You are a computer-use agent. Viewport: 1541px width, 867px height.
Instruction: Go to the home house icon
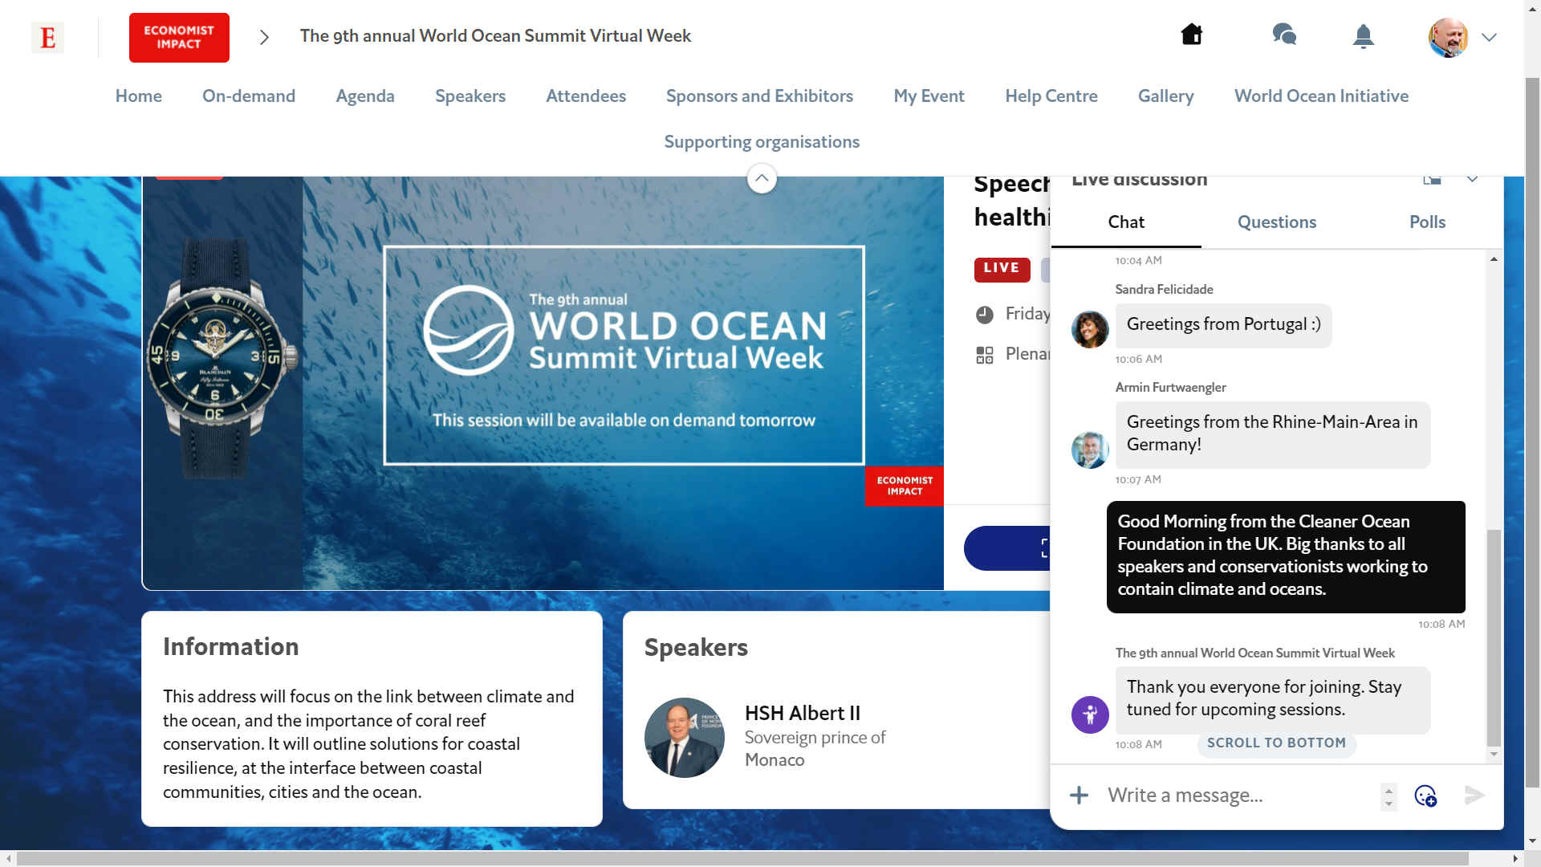(1192, 35)
